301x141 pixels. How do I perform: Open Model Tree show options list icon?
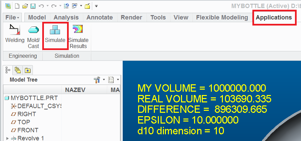tap(111, 80)
